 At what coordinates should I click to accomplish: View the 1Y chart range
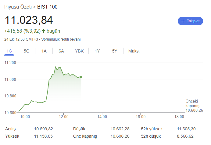coord(97,51)
